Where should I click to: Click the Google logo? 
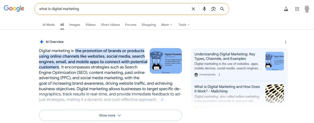coord(14,9)
